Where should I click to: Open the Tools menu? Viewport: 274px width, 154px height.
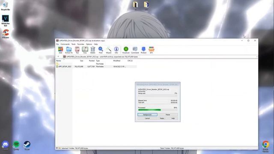tap(73, 44)
